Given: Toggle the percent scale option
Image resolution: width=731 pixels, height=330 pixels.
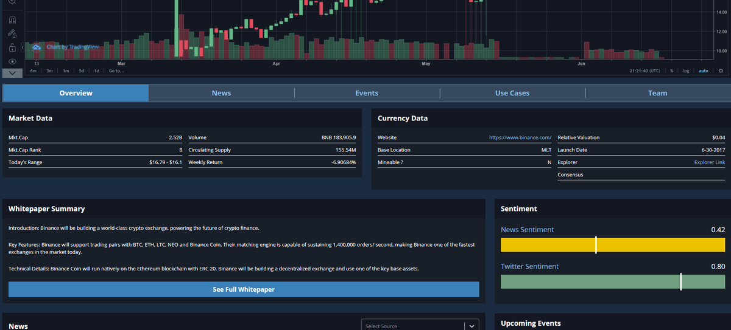Looking at the screenshot, I should tap(671, 71).
